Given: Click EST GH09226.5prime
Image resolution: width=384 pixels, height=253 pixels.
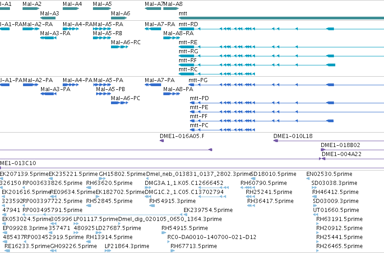Looking at the screenshot, I should (74, 246).
